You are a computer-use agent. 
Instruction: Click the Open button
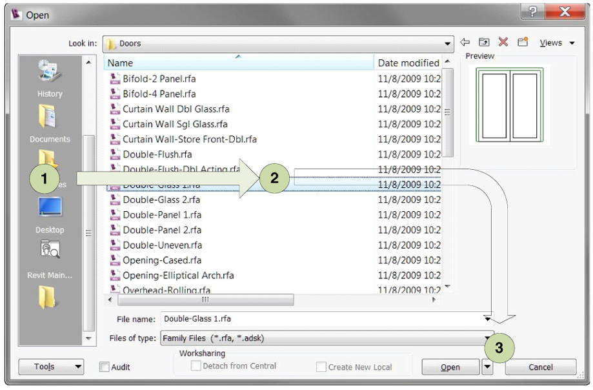click(x=450, y=367)
